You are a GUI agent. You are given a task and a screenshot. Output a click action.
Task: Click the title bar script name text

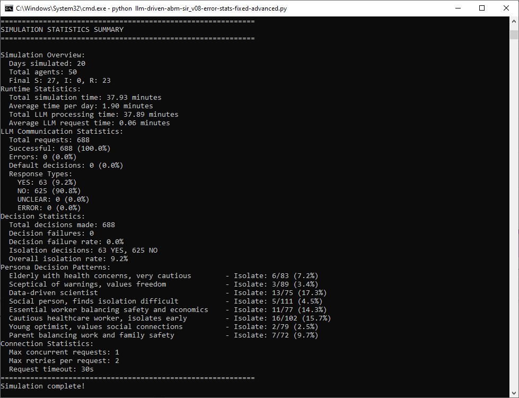click(212, 8)
